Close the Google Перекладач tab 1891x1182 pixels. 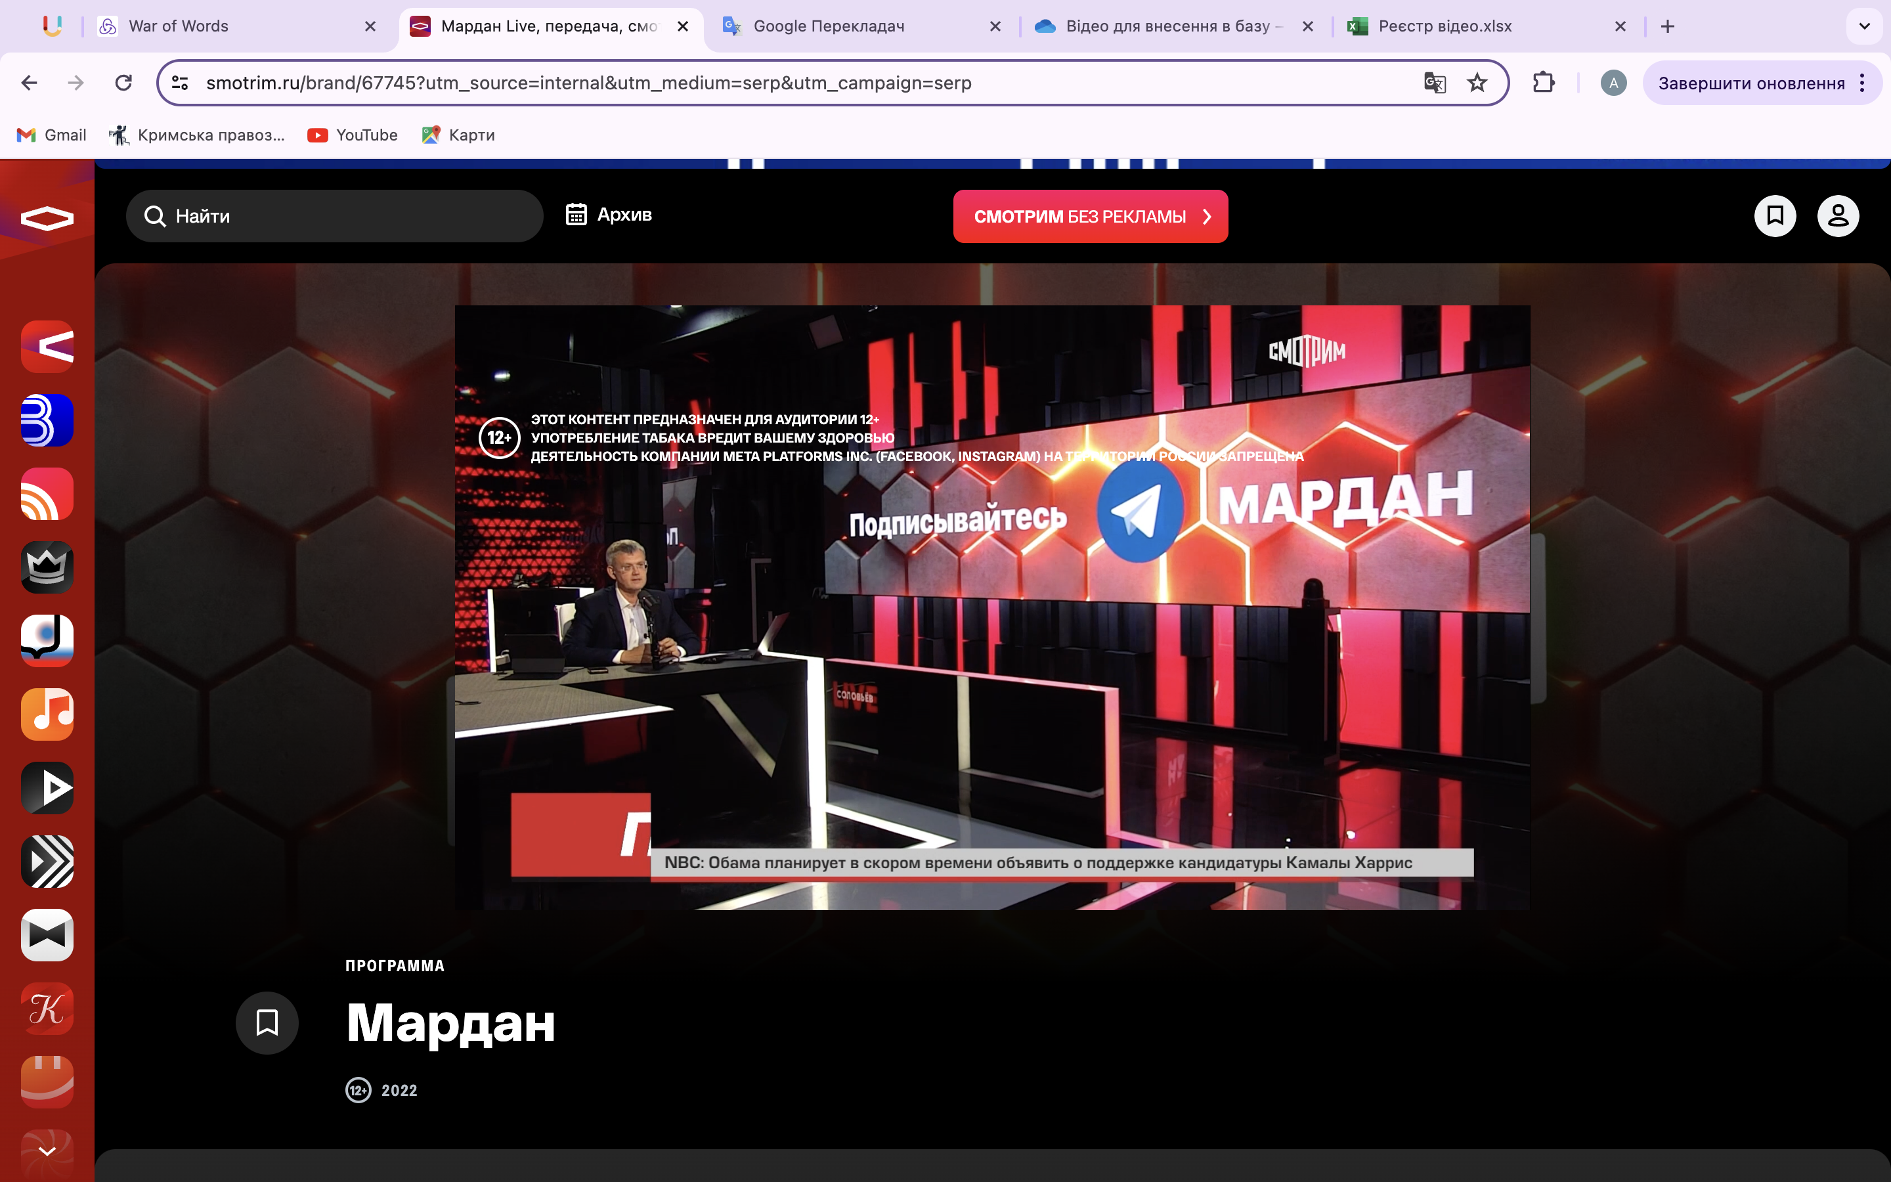coord(995,26)
